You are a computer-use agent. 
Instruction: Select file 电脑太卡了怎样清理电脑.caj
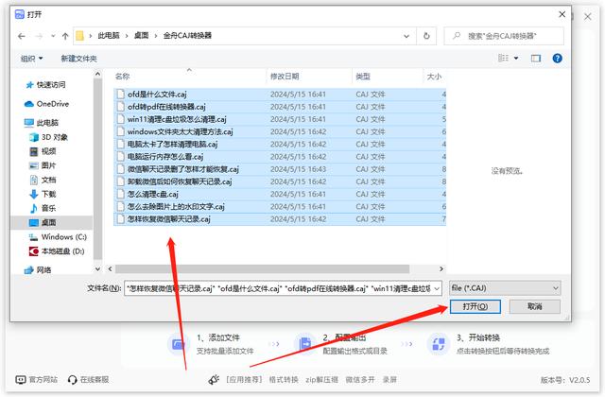click(x=280, y=145)
